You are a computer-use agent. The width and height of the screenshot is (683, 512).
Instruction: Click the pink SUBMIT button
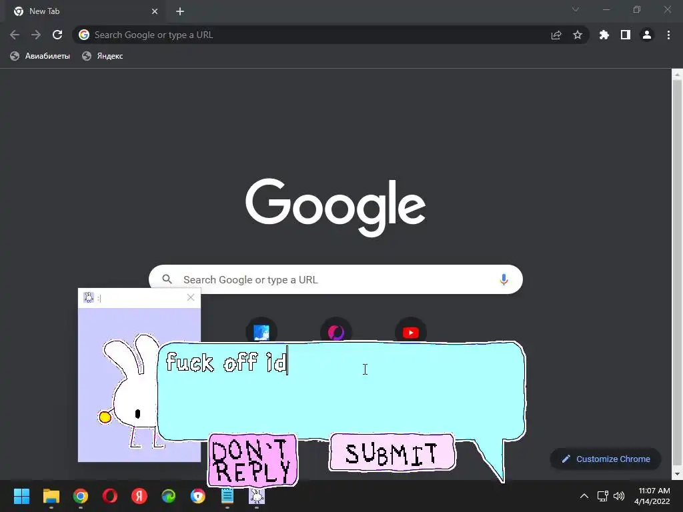pos(392,453)
